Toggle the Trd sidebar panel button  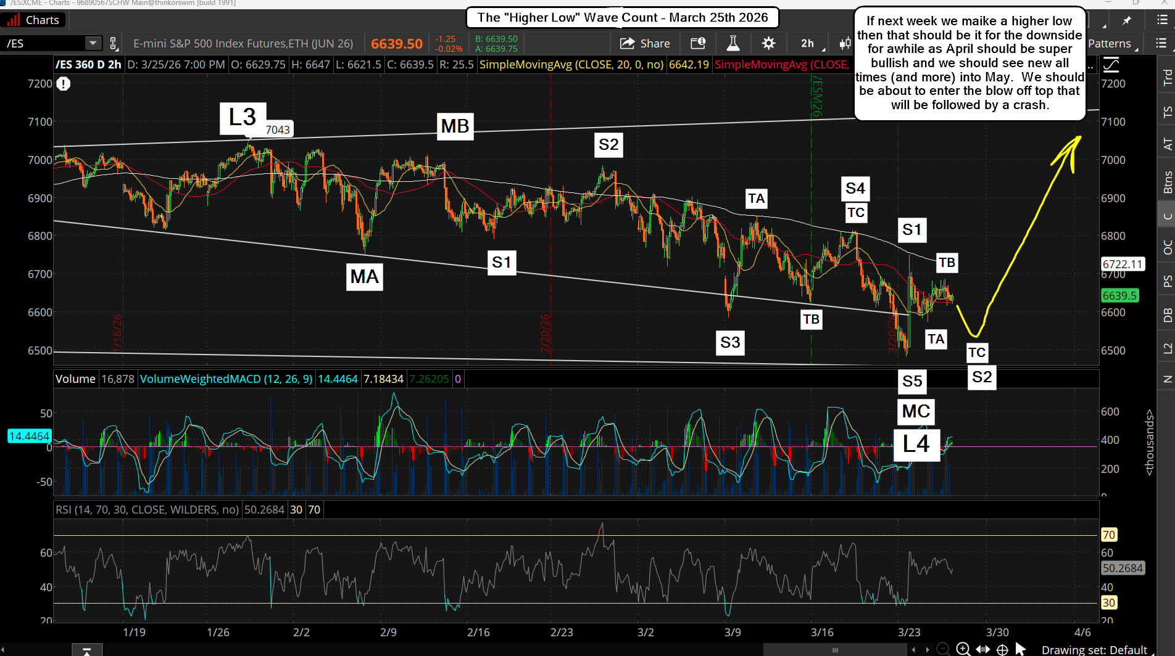pyautogui.click(x=1167, y=77)
